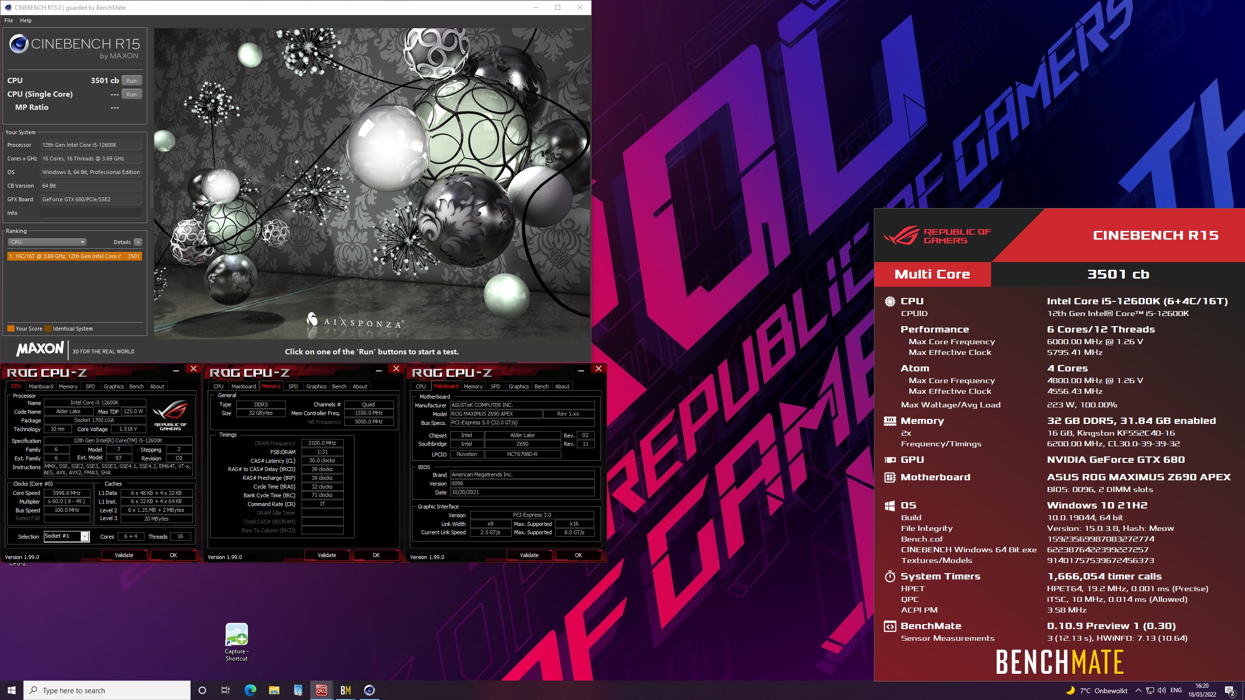Click the MAXON logo in Cinebench
Image resolution: width=1245 pixels, height=700 pixels.
[x=40, y=349]
